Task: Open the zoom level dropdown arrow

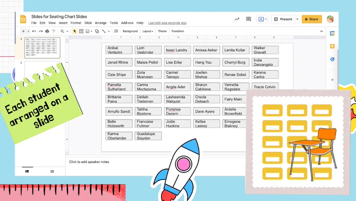Action: [67, 31]
